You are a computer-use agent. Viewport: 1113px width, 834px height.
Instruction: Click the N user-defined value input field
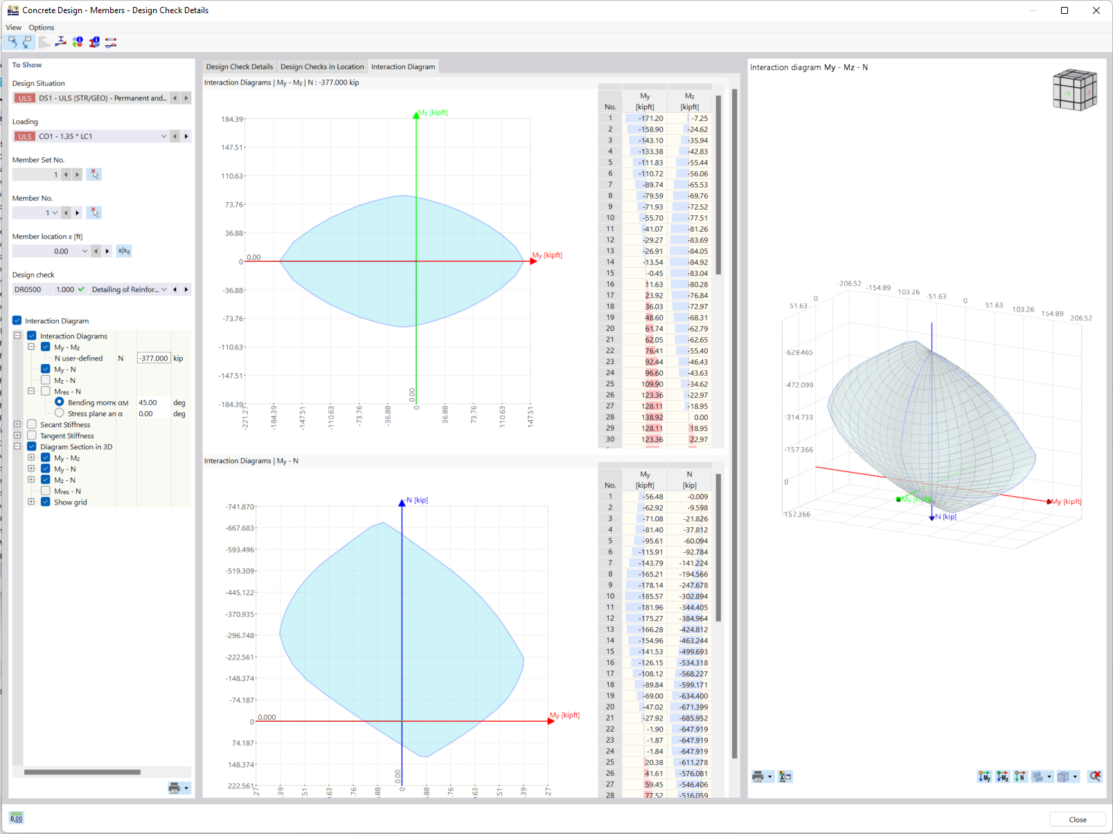pyautogui.click(x=153, y=358)
